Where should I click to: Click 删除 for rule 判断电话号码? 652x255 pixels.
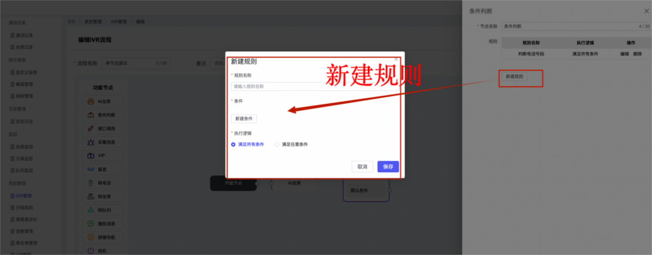coord(637,54)
